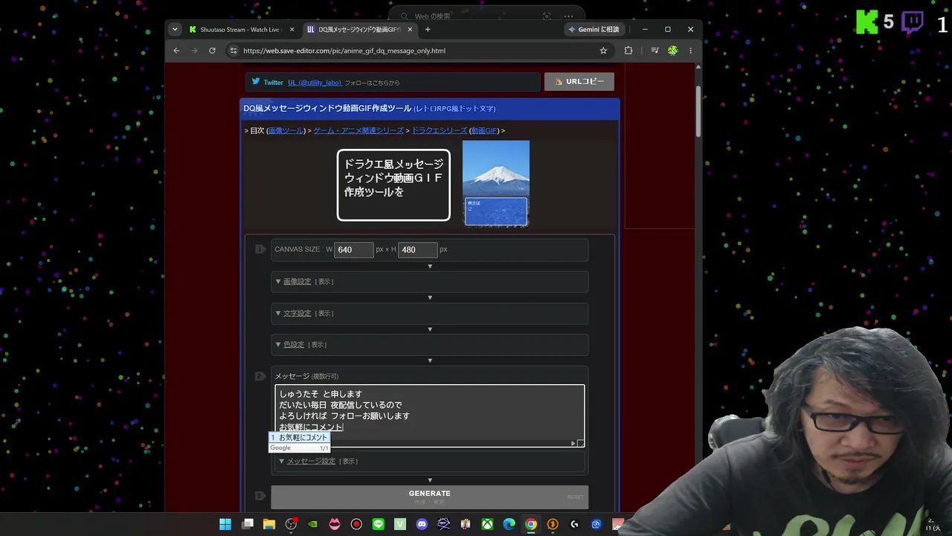Viewport: 952px width, 536px height.
Task: Open the 動画GIF breadcrumb link
Action: [484, 131]
